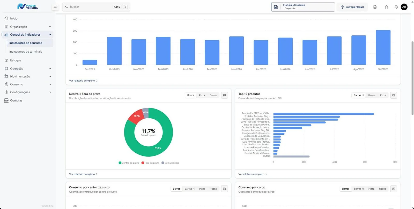414x209 pixels.
Task: Click the Consumo clipboard icon
Action: point(6,84)
